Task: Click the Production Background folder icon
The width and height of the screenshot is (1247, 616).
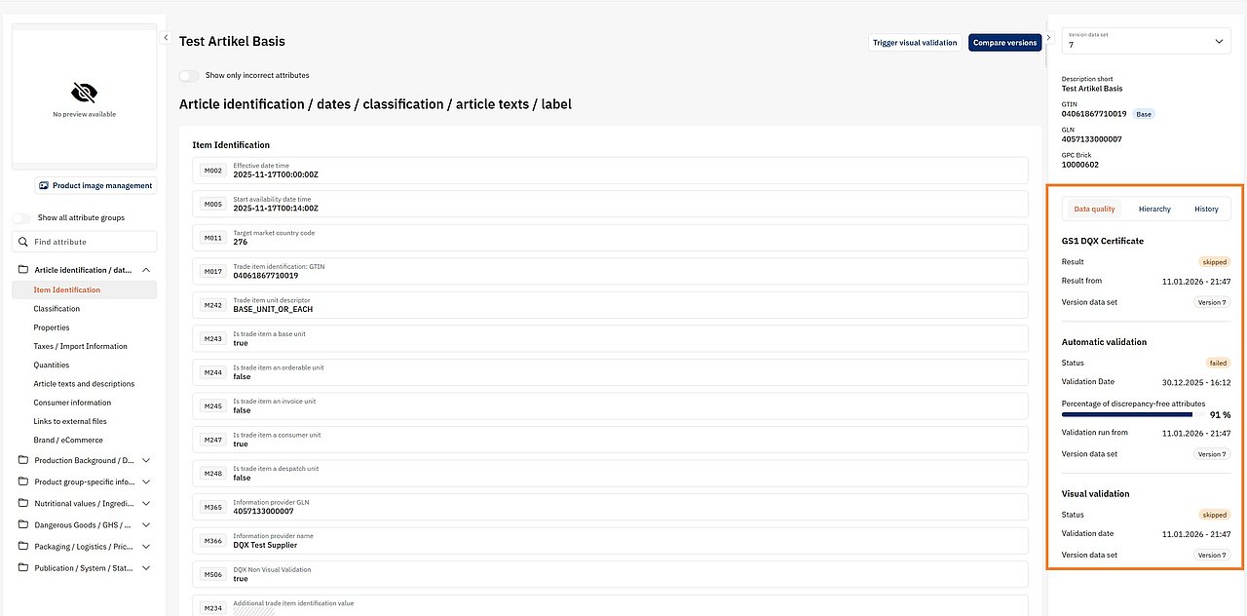Action: pyautogui.click(x=23, y=460)
